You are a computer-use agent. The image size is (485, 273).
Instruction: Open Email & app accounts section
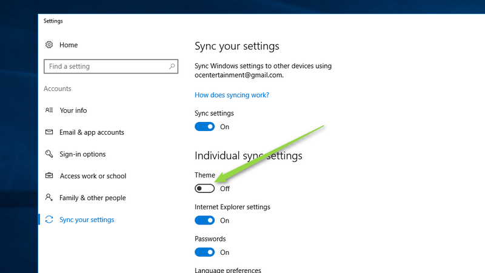pos(92,132)
